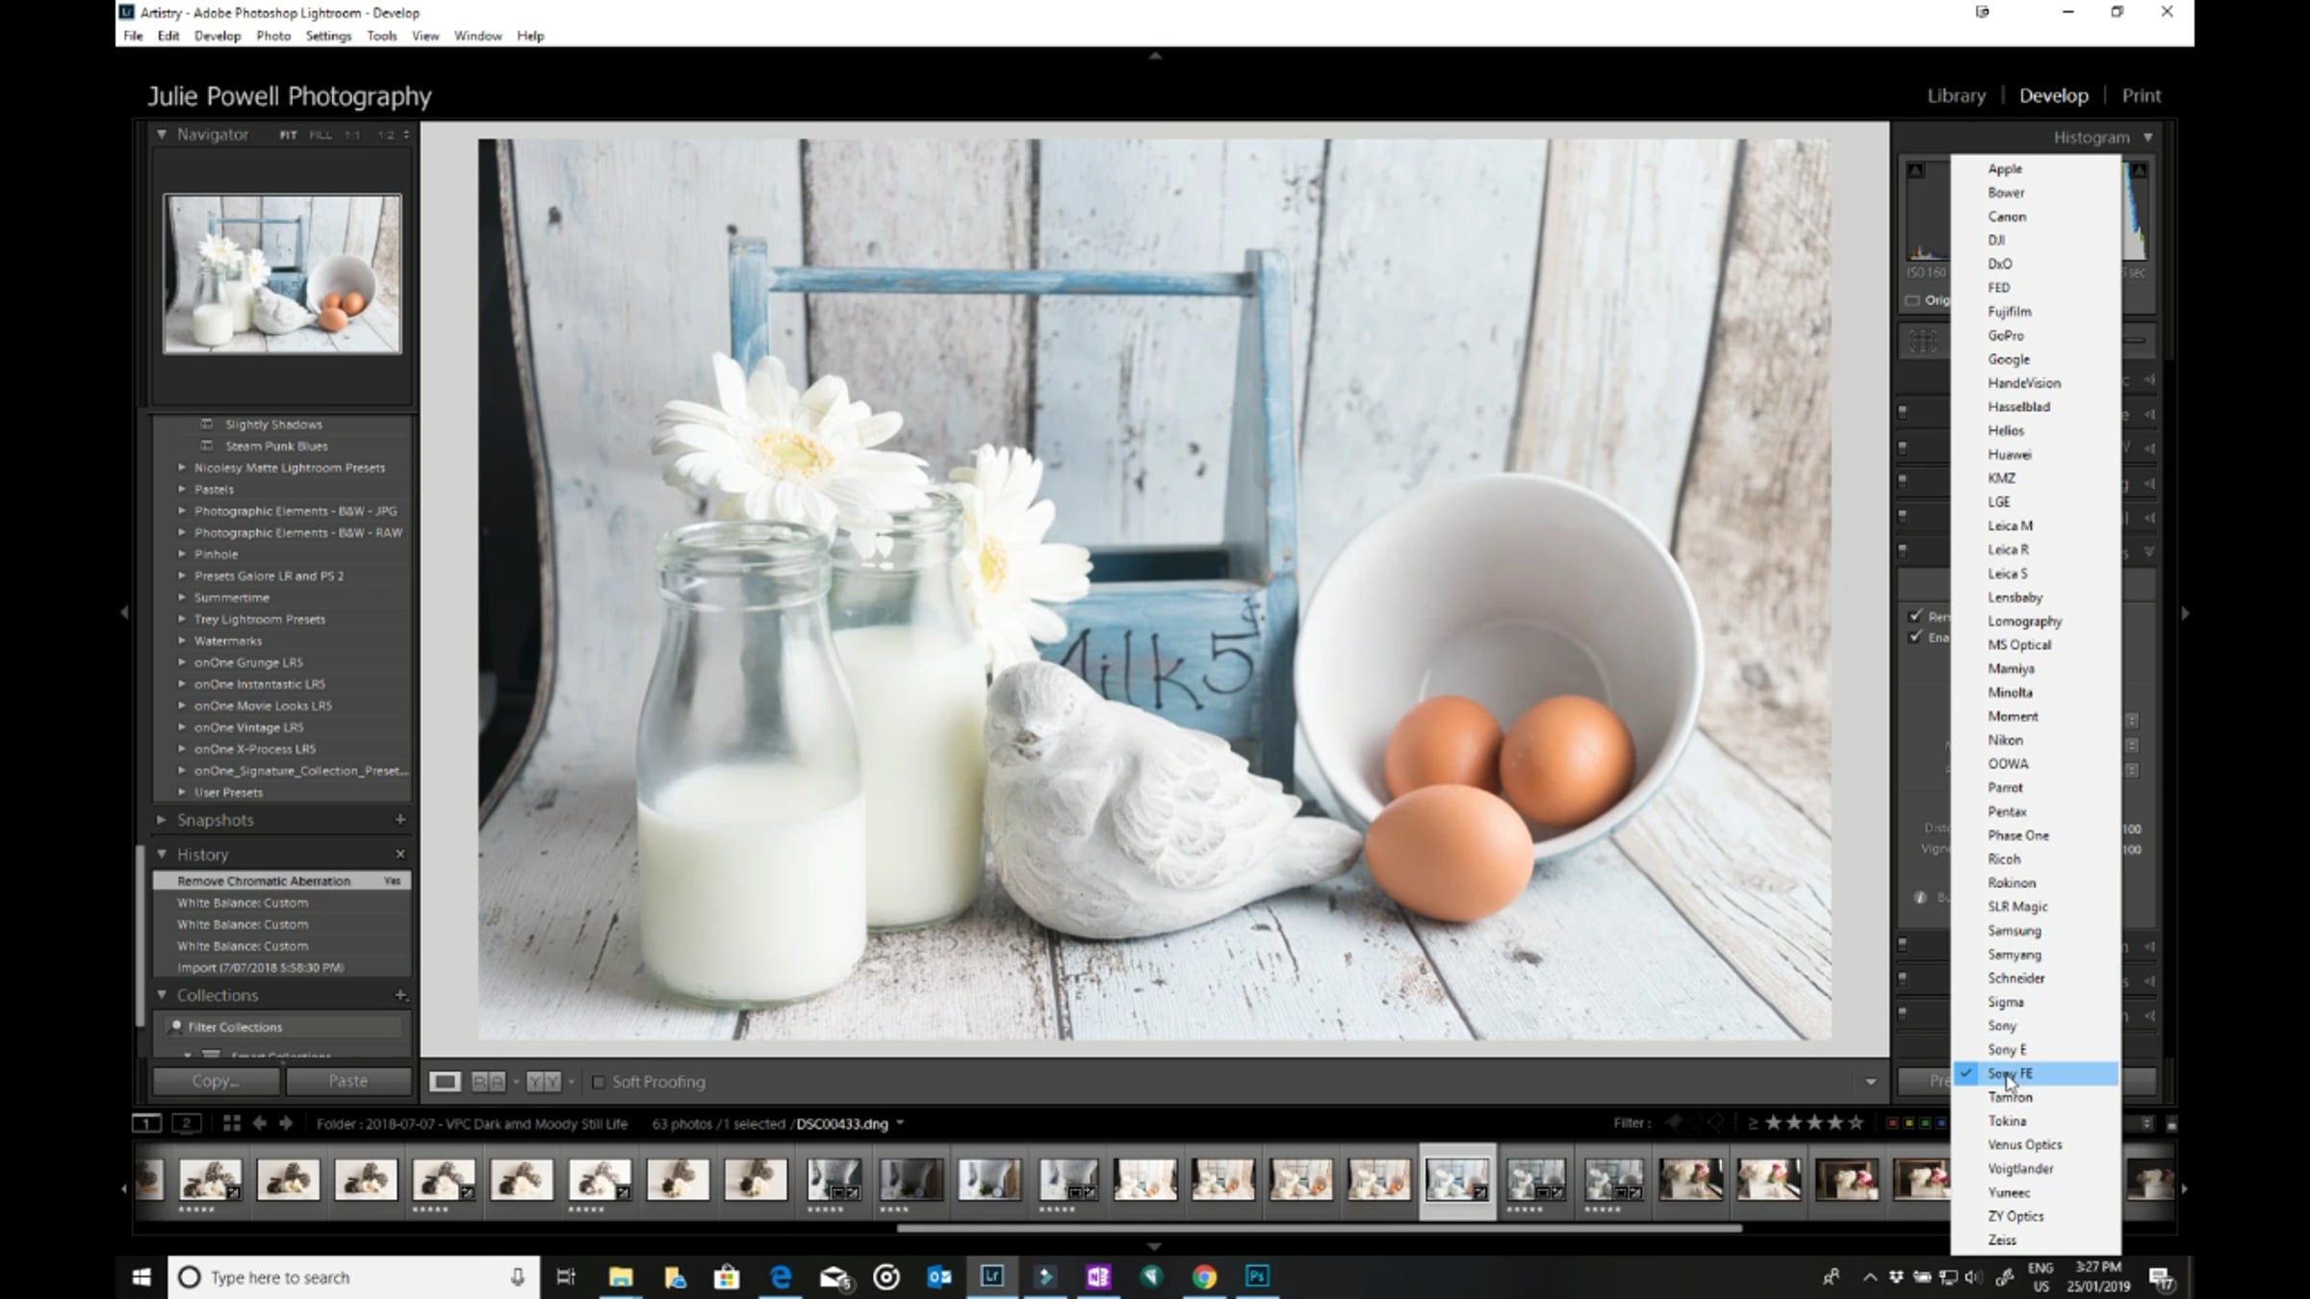The image size is (2310, 1299).
Task: Toggle the Original Photo checkbox under histogram
Action: click(1912, 300)
